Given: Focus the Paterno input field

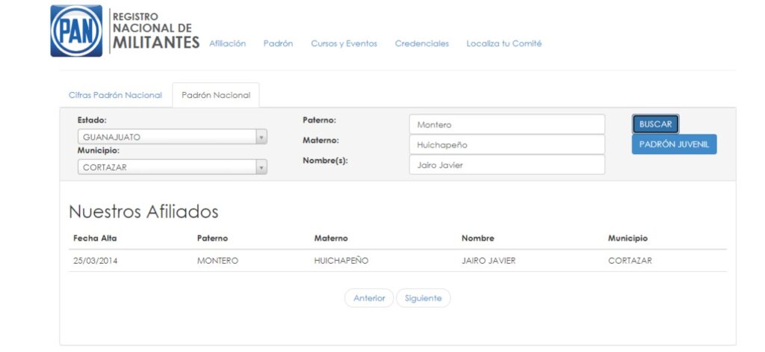Looking at the screenshot, I should click(x=507, y=125).
